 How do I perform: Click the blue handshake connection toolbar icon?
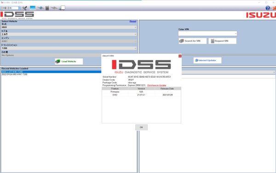click(40, 8)
